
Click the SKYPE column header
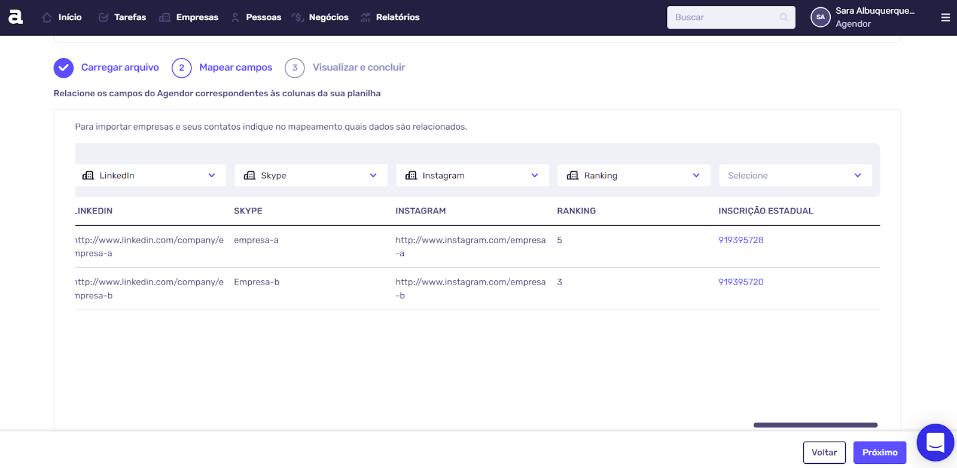click(248, 211)
